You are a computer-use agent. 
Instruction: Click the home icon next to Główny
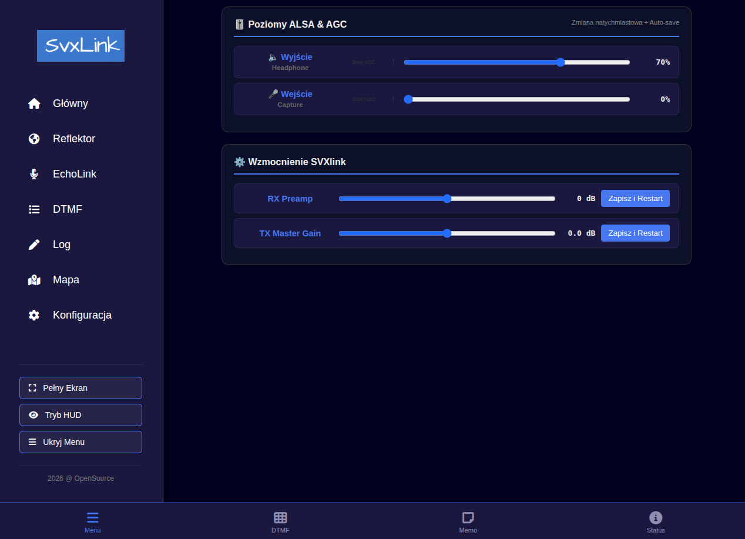(x=34, y=103)
